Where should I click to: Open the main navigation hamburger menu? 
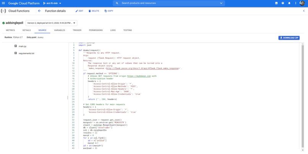3,3
